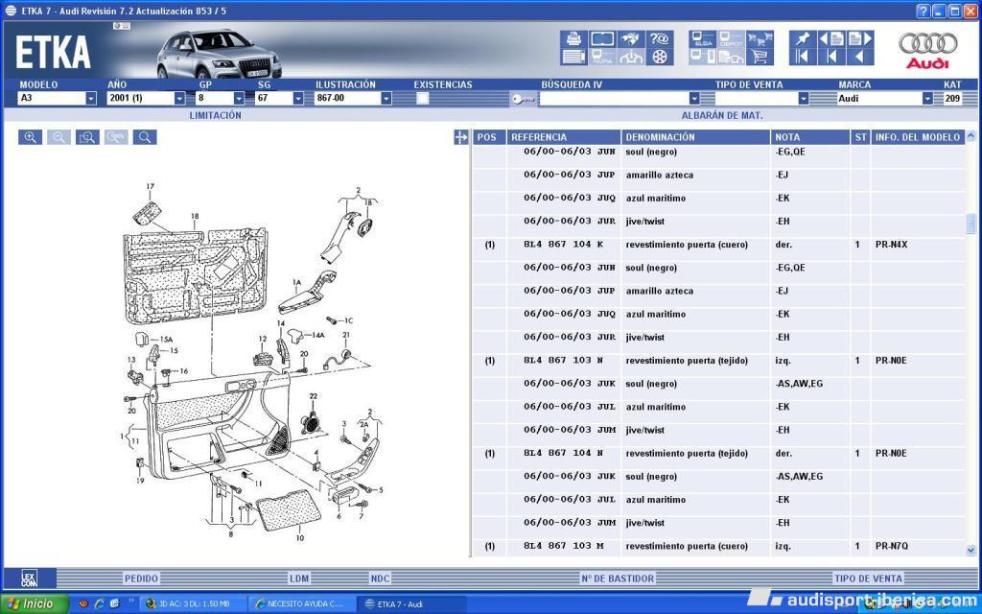
Task: Click the rounded rectangle screen icon
Action: pos(602,38)
